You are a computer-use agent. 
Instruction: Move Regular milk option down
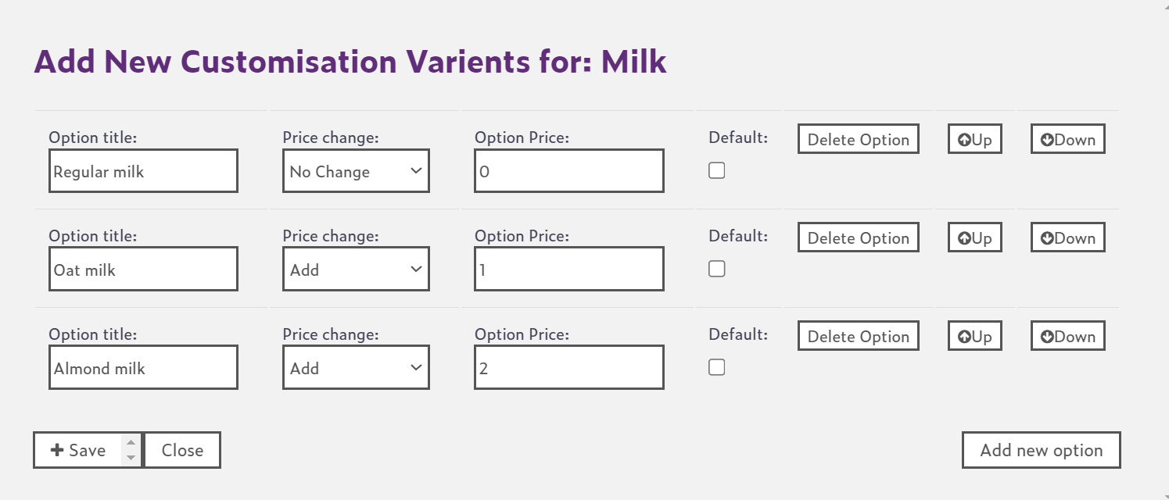1067,140
